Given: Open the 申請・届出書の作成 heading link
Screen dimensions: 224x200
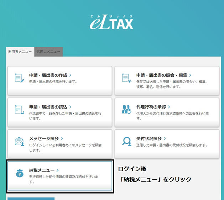Looking at the screenshot, I should click(x=48, y=75).
